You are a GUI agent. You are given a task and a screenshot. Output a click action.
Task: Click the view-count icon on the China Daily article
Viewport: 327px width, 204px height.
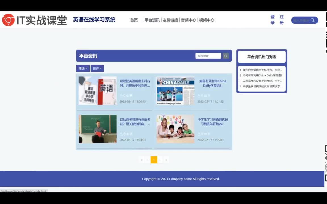205,95
